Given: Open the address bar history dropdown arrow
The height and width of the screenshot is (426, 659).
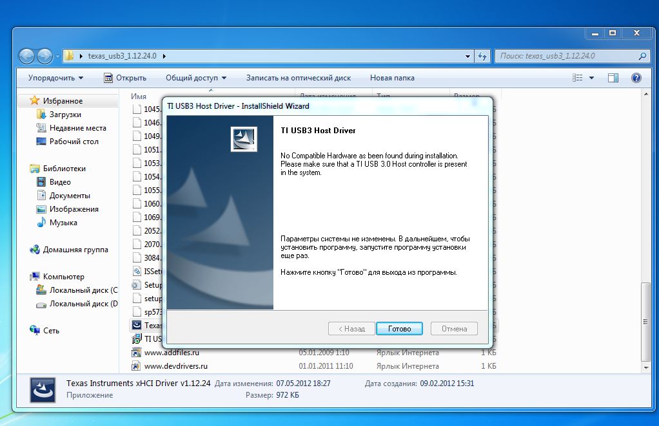Looking at the screenshot, I should point(467,56).
